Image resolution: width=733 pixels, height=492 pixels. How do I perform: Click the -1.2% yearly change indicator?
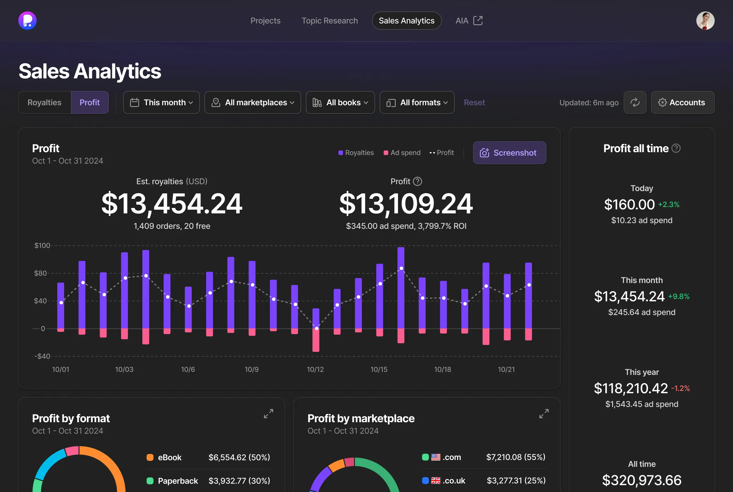pos(680,388)
